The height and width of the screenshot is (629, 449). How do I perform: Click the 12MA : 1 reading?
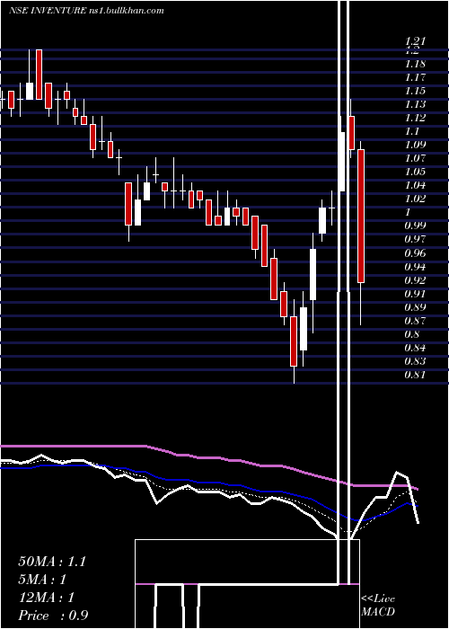click(47, 598)
